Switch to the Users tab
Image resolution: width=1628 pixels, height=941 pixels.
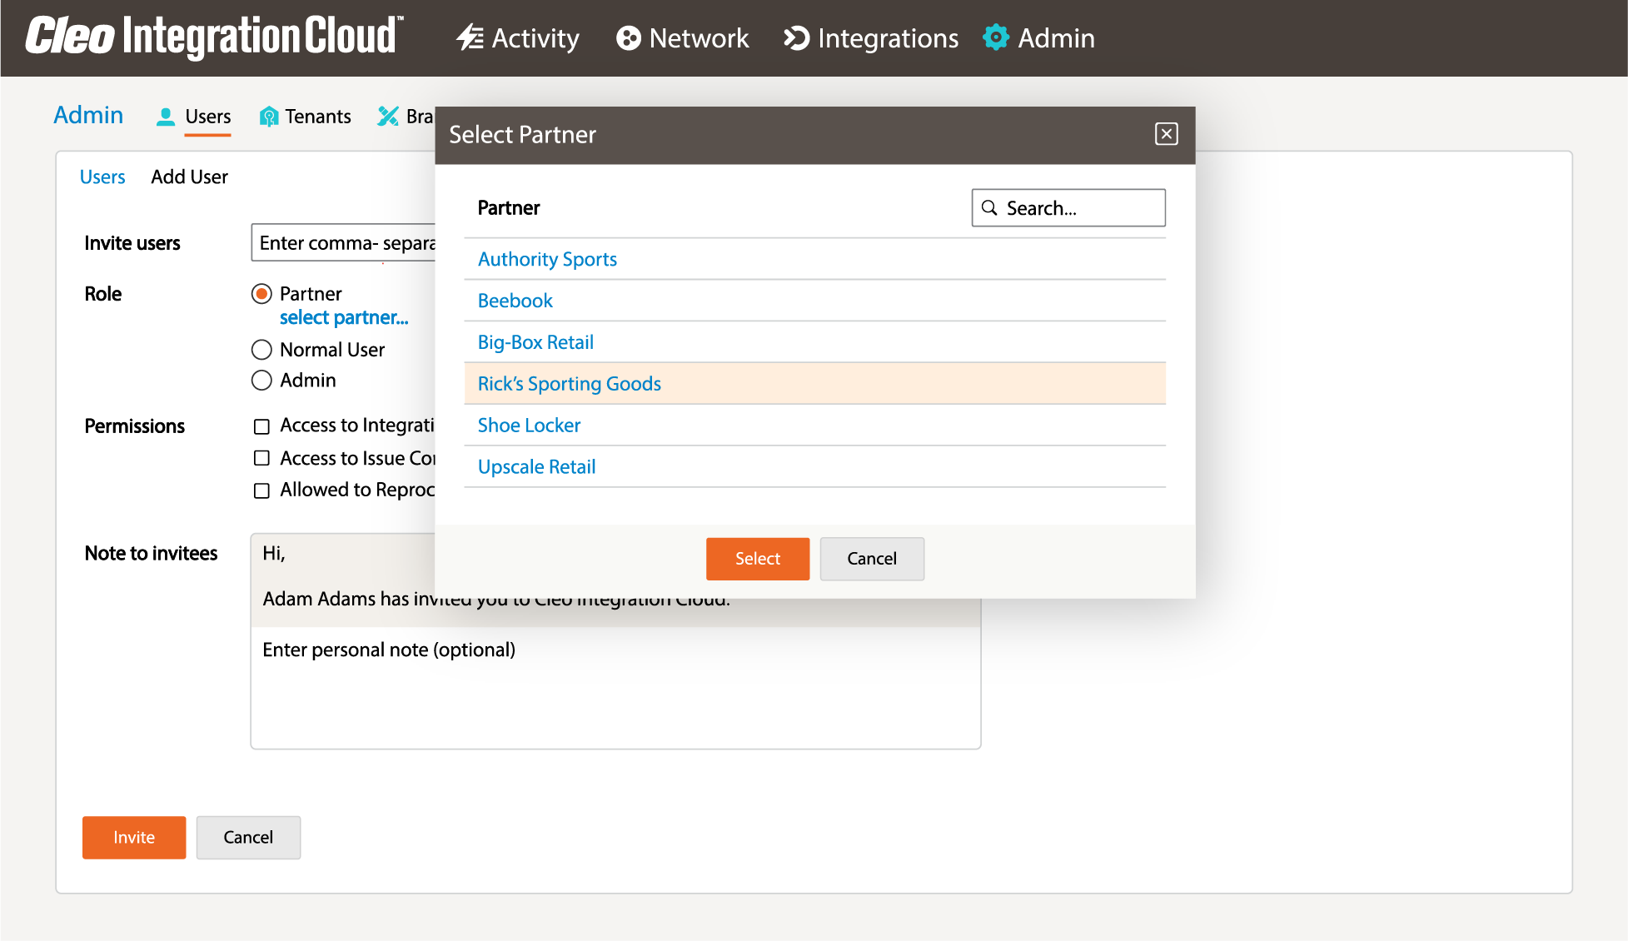102,177
